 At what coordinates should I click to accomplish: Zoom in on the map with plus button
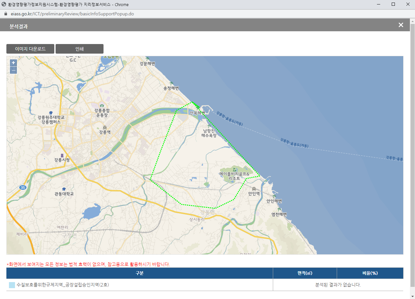pyautogui.click(x=13, y=63)
